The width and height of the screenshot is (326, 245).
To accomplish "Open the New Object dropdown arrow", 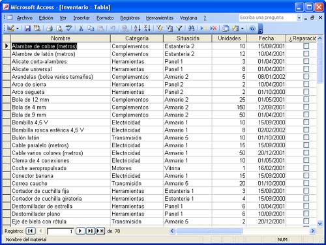I will [242, 28].
